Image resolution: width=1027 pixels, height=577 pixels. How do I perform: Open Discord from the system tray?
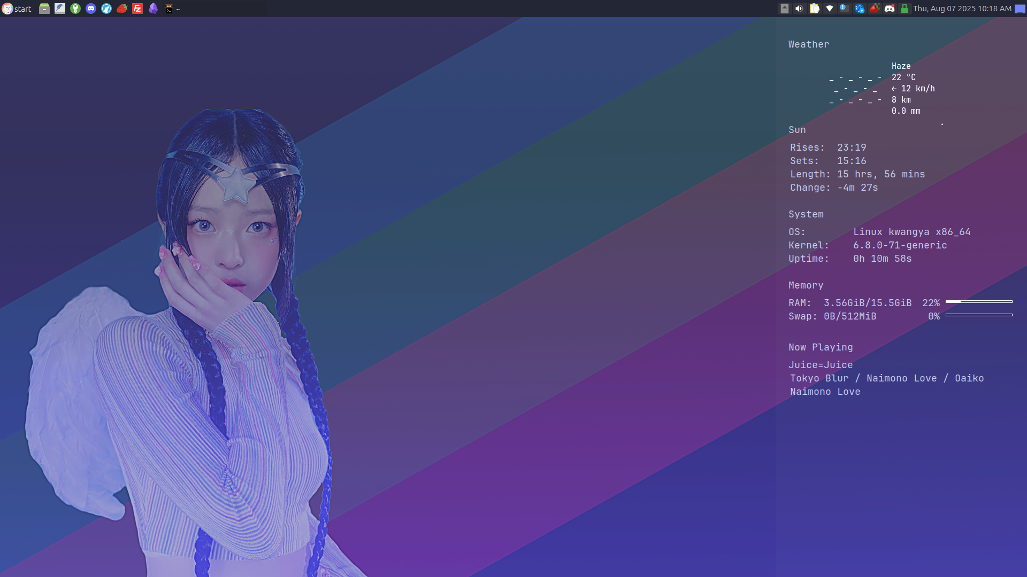coord(890,9)
